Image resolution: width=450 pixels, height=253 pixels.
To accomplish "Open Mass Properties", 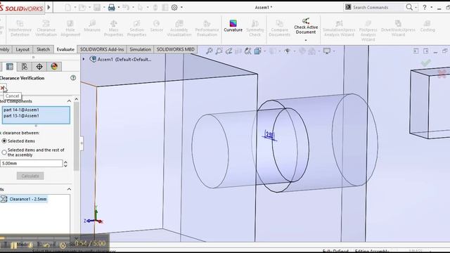I will [x=114, y=28].
